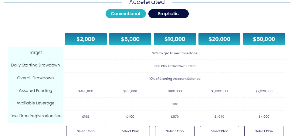Click the Daily Starting Drawdown row label
Screen dimensions: 298x139
click(x=36, y=65)
